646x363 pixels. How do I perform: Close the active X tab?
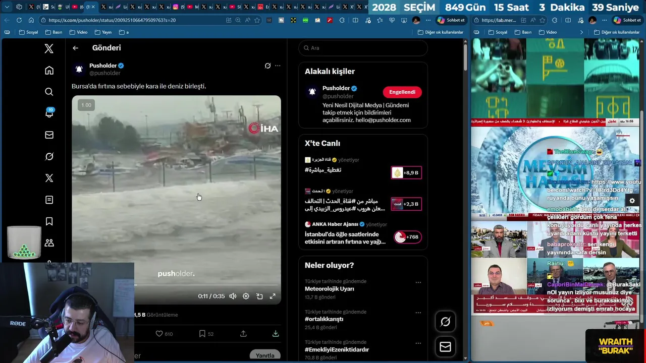93,7
